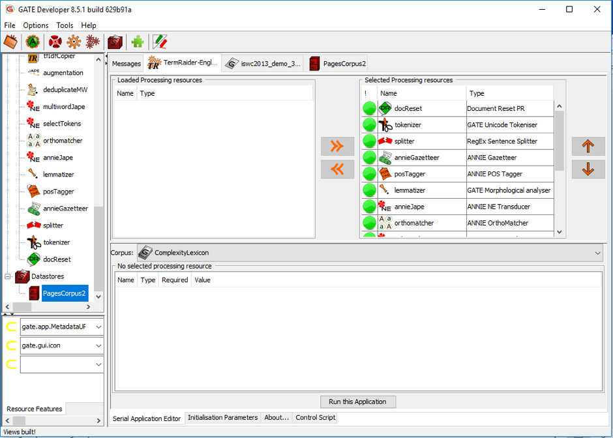
Task: Click the splitter icon in selected resources table
Action: tap(385, 141)
